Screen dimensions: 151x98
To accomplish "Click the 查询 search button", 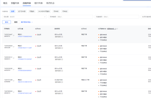I will 7,22.
